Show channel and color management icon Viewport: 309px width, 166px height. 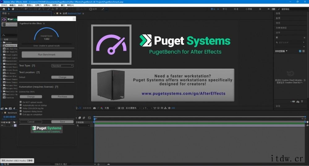click(x=101, y=108)
